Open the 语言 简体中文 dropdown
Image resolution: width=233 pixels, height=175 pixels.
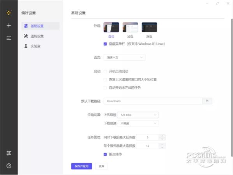[124, 58]
